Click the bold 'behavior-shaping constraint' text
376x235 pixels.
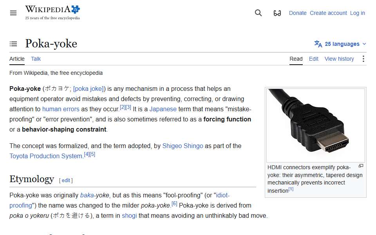[64, 130]
